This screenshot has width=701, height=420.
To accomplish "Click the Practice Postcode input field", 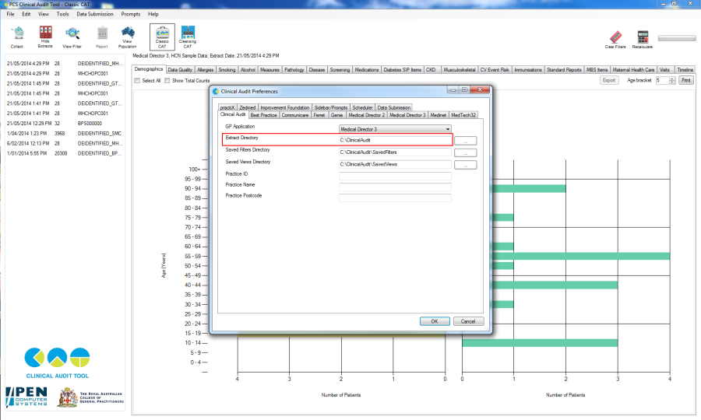I will click(395, 198).
